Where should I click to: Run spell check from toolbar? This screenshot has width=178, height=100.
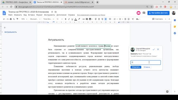(x=14, y=19)
